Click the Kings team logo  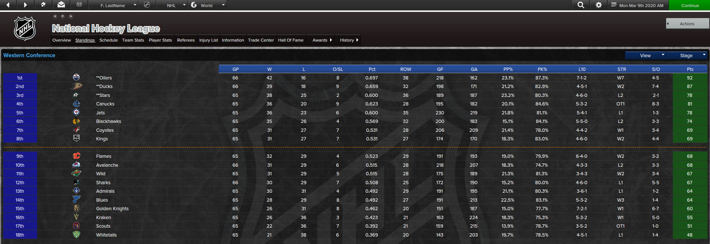(76, 138)
